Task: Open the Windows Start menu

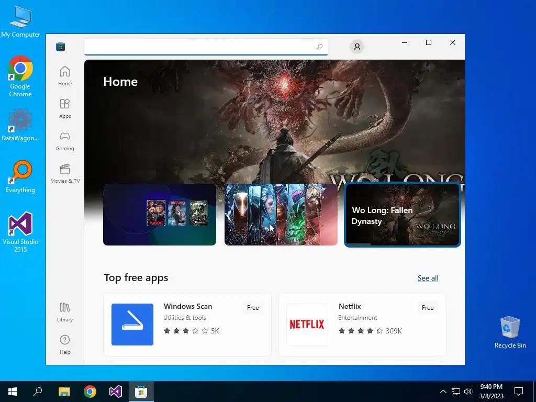Action: tap(13, 392)
